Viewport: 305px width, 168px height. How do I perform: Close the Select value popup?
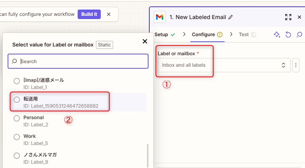point(145,41)
